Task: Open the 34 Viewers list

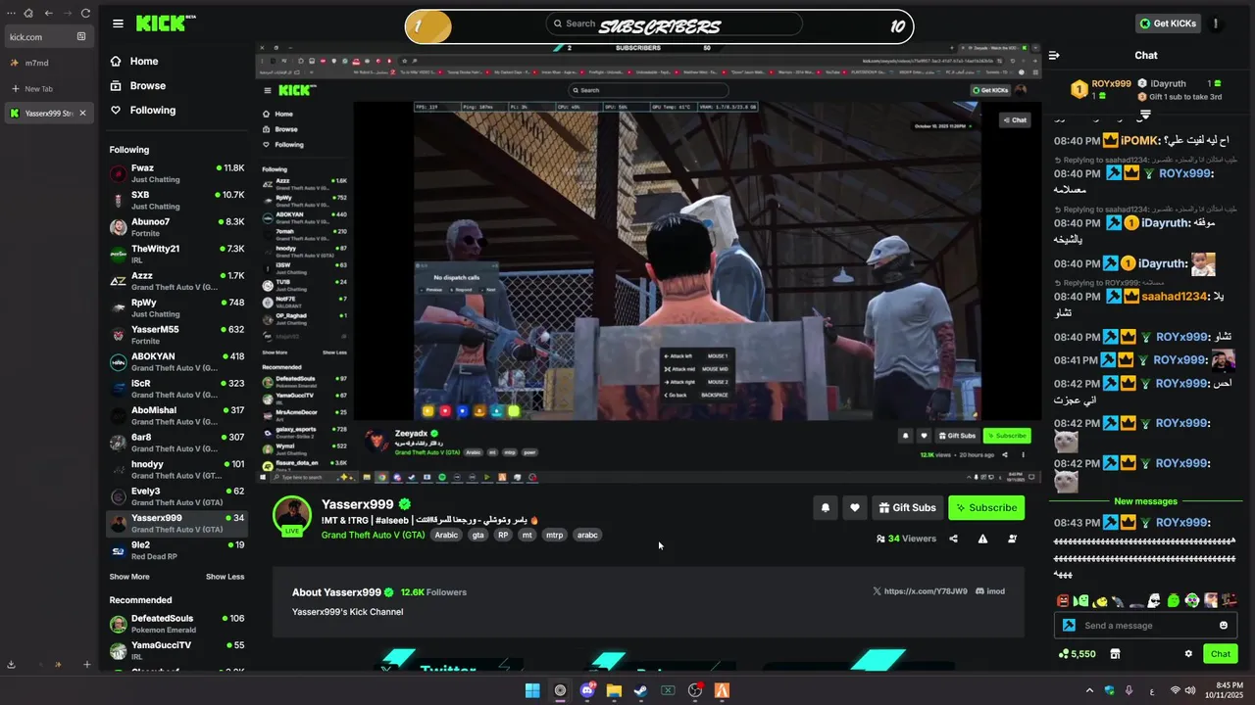Action: coord(906,539)
